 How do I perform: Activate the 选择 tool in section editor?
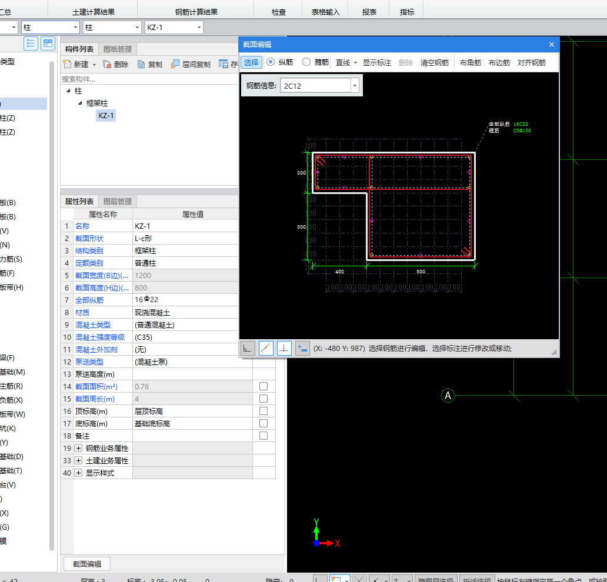[251, 62]
